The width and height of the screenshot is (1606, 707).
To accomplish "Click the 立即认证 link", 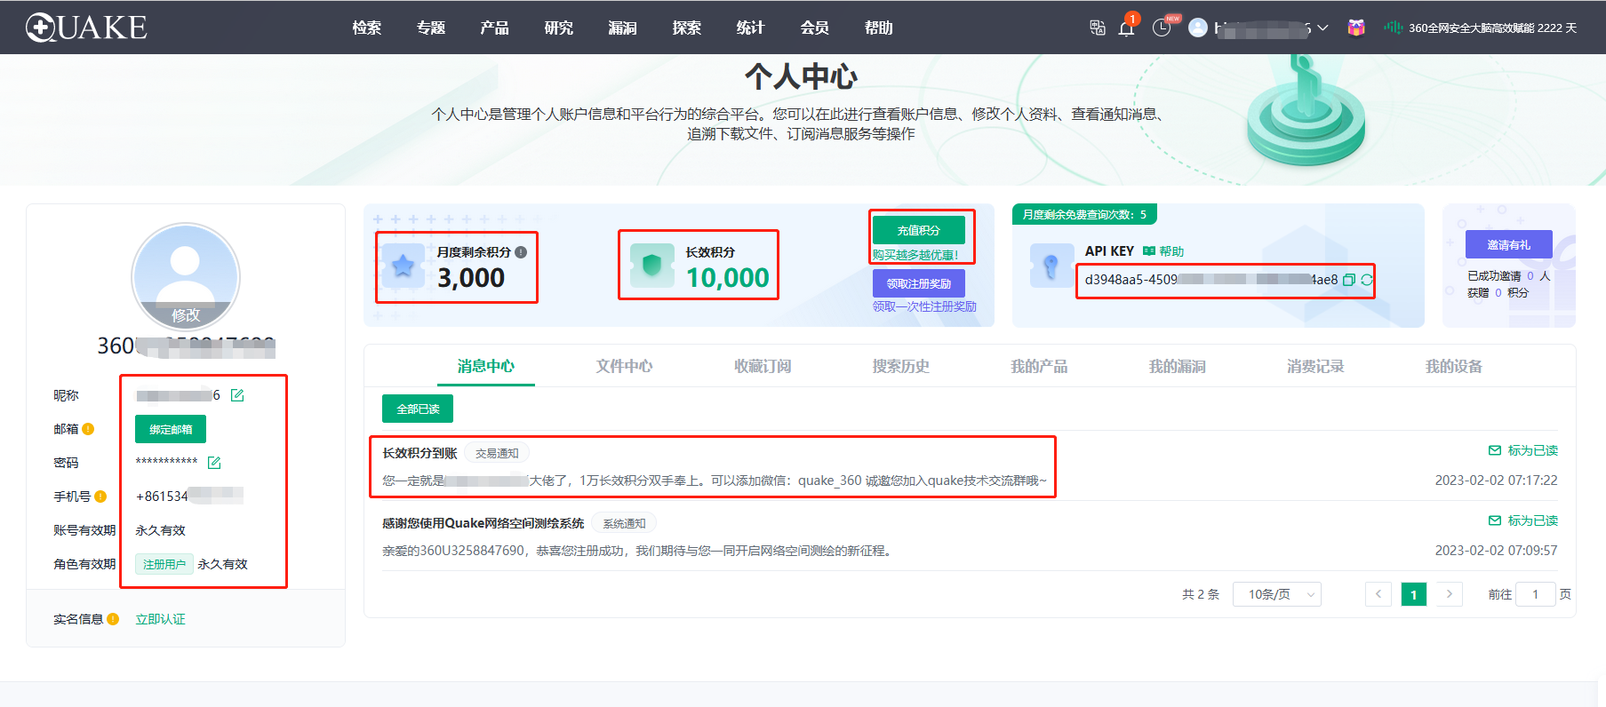I will click(x=160, y=619).
